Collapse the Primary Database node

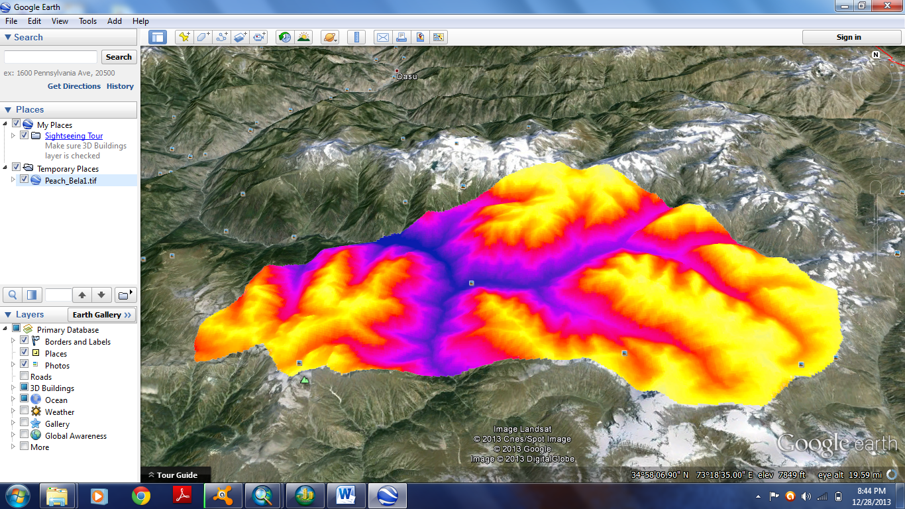[x=5, y=329]
